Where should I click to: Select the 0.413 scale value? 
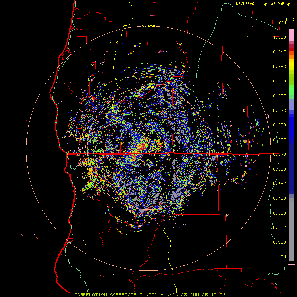pyautogui.click(x=280, y=198)
